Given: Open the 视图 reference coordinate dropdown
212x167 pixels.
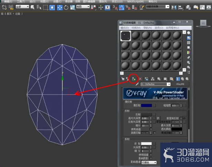Looking at the screenshot, I should pos(83,7).
